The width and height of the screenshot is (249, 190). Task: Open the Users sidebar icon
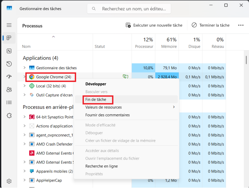pos(9,90)
